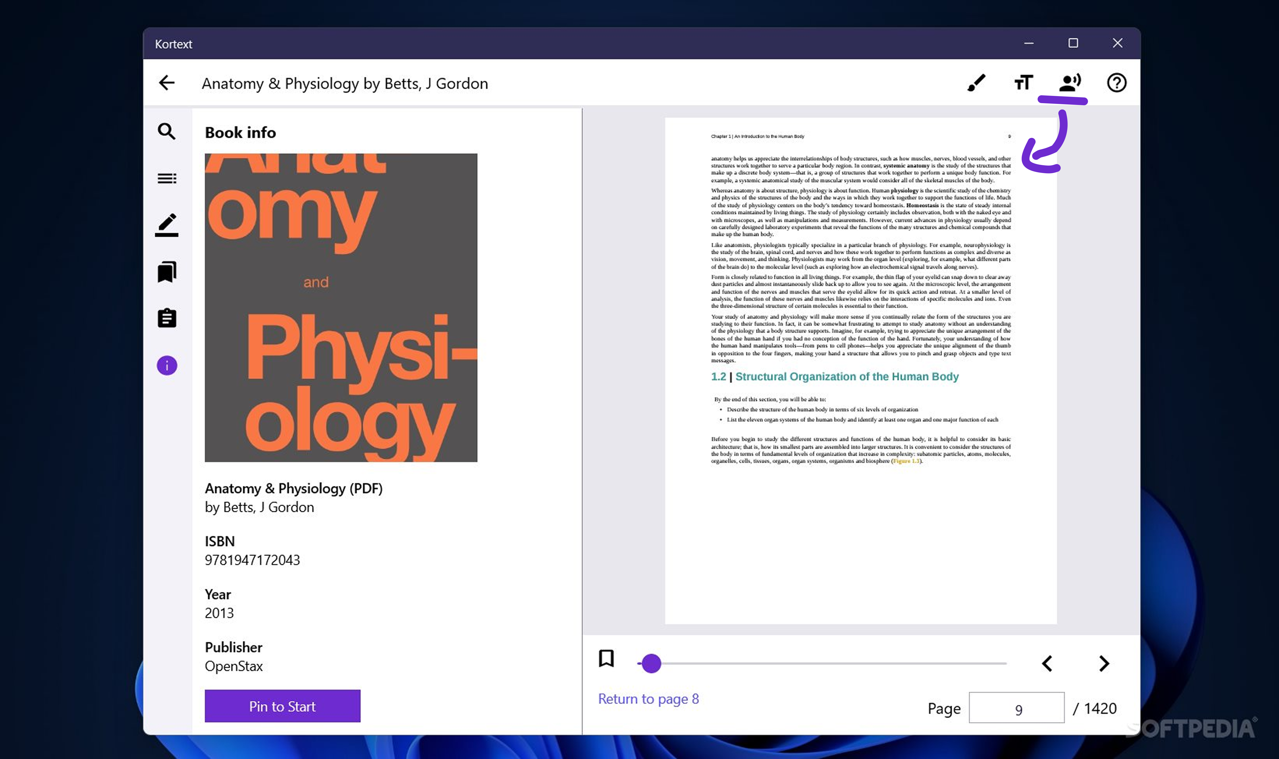Click the Return to page 8 link
This screenshot has height=759, width=1279.
648,699
